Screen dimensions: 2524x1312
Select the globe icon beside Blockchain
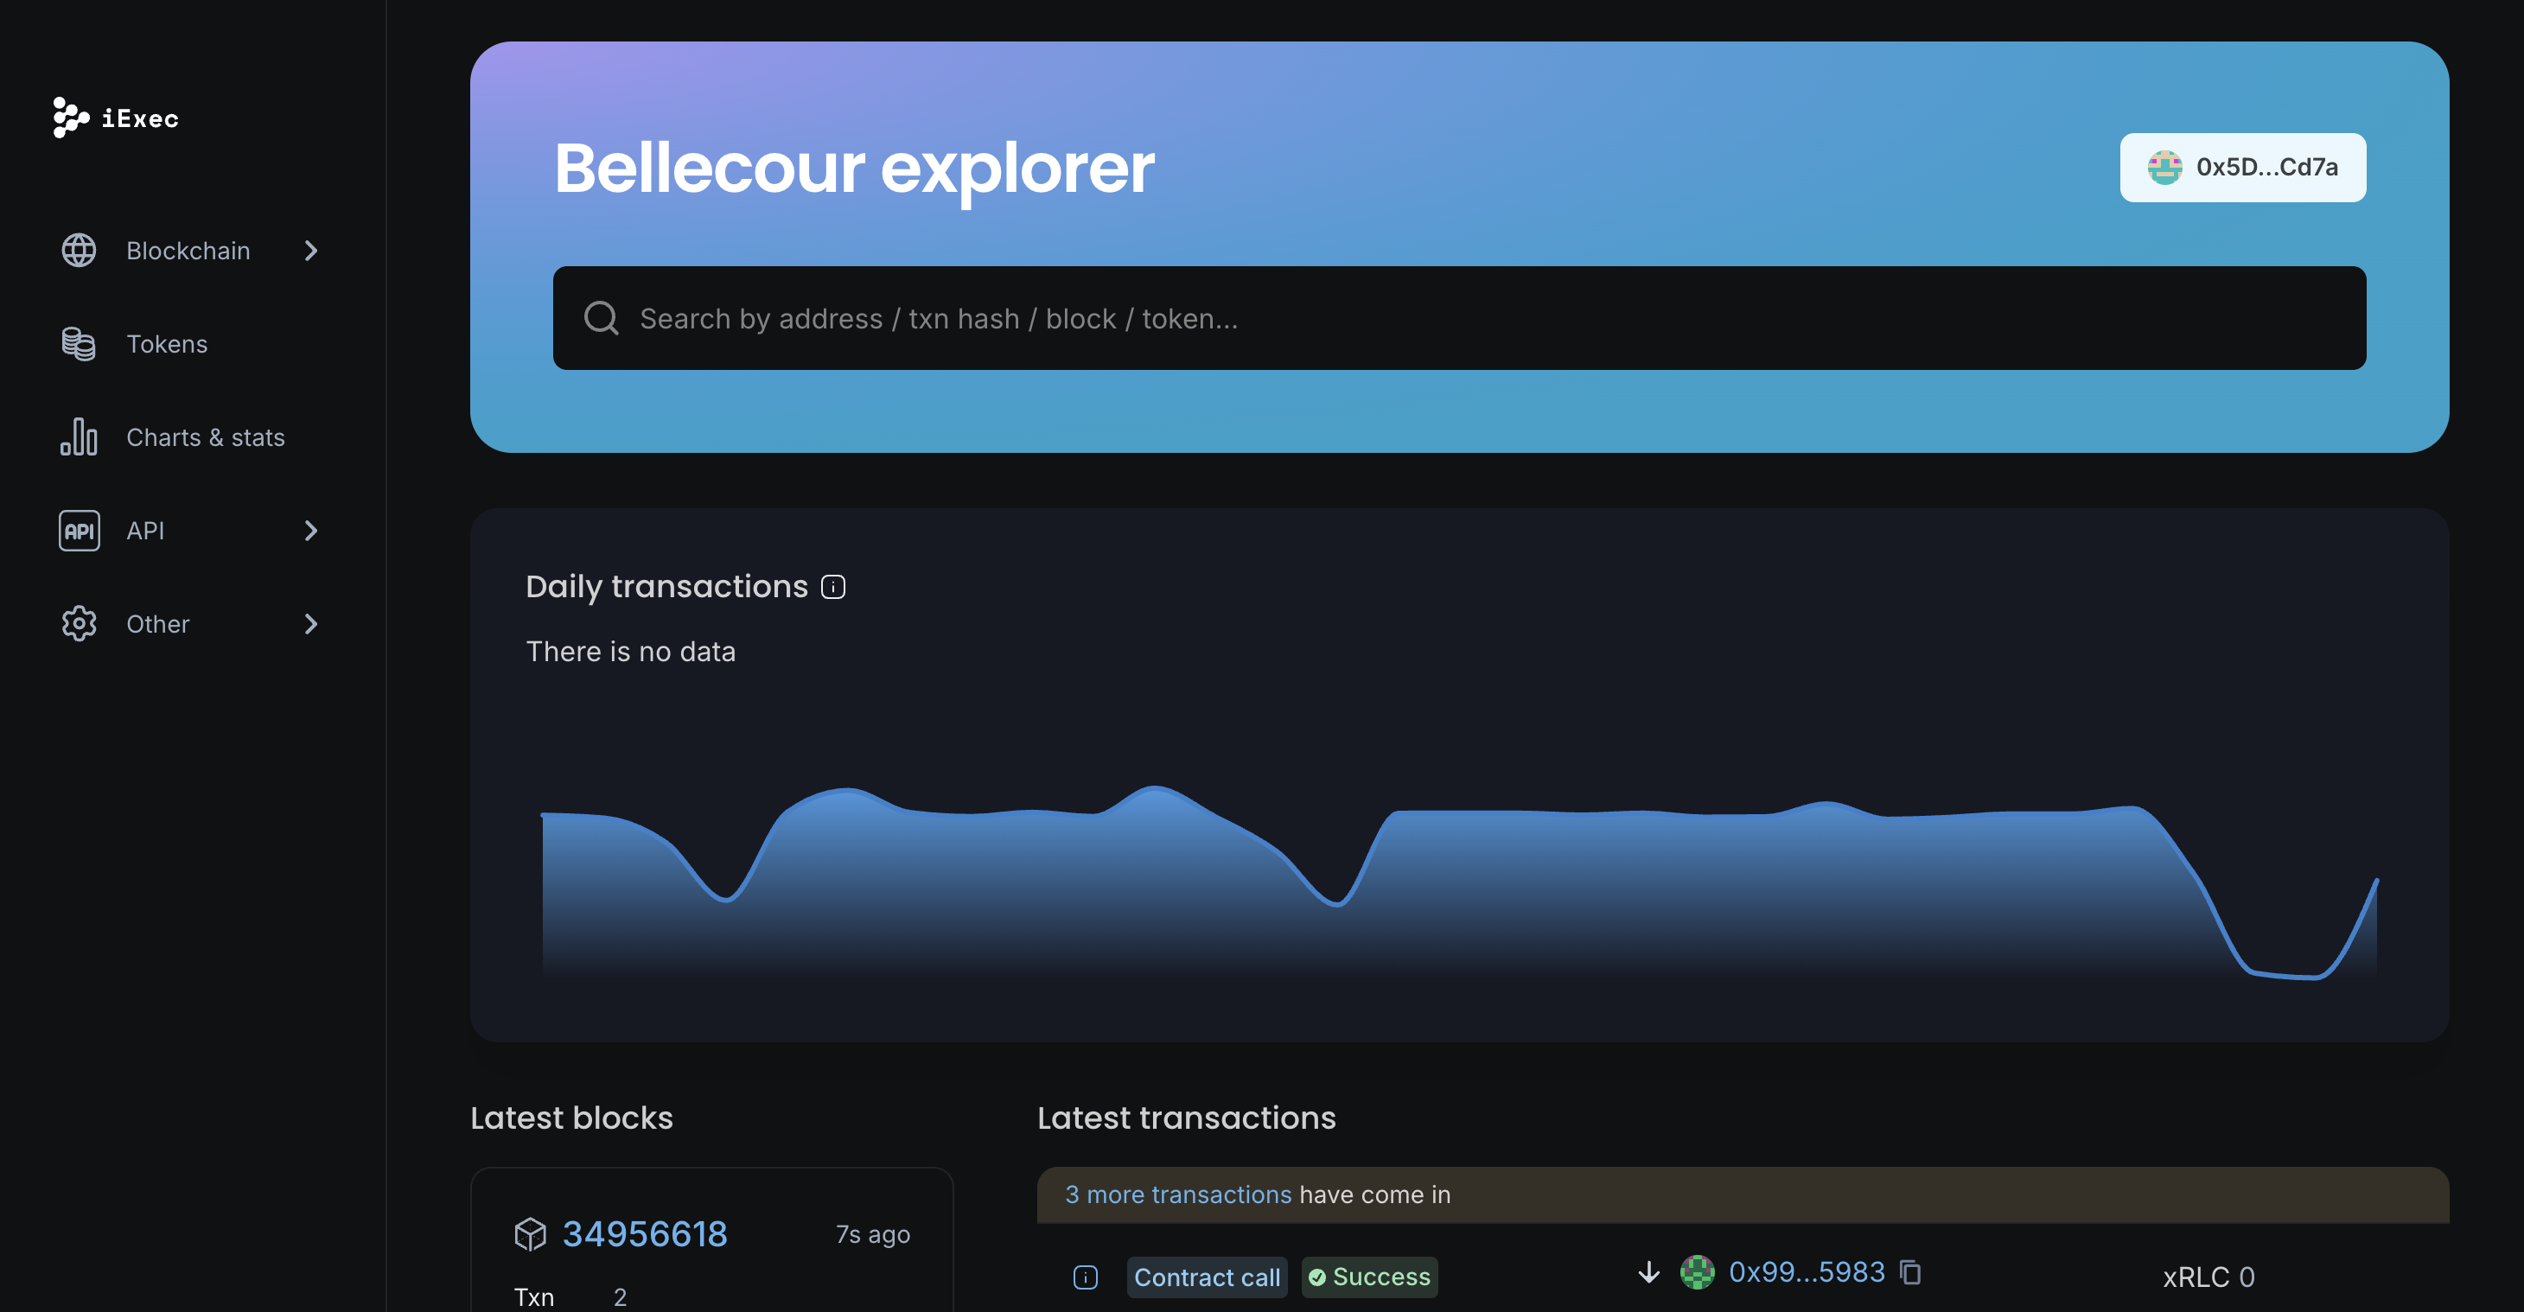[x=79, y=251]
